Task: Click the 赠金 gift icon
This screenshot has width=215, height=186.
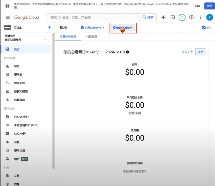Action: point(7,159)
